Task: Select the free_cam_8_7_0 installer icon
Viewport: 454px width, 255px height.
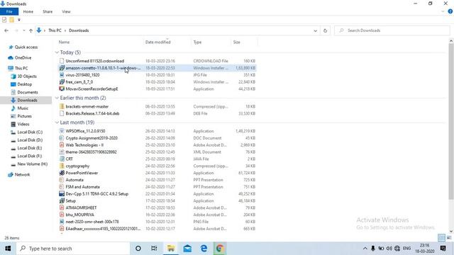Action: coord(62,82)
